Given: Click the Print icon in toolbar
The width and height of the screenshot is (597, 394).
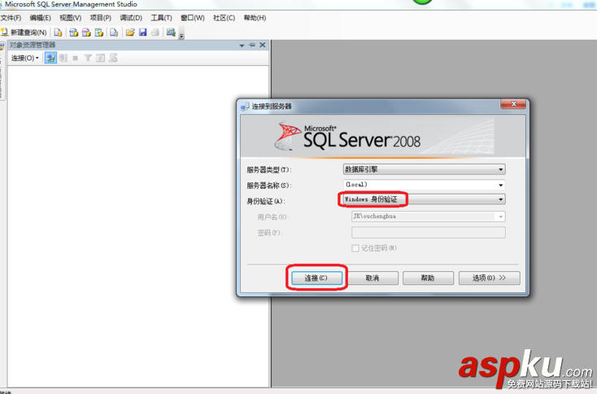Looking at the screenshot, I should click(x=155, y=33).
